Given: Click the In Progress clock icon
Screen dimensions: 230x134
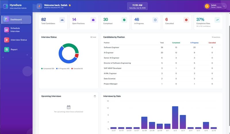Looking at the screenshot, I should (155, 20).
